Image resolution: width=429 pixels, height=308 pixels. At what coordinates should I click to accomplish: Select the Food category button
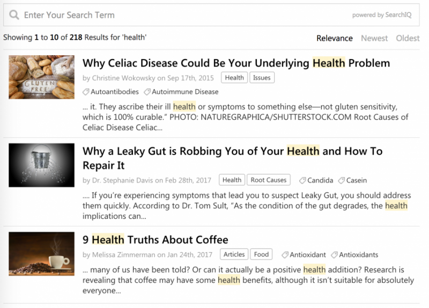[261, 254]
